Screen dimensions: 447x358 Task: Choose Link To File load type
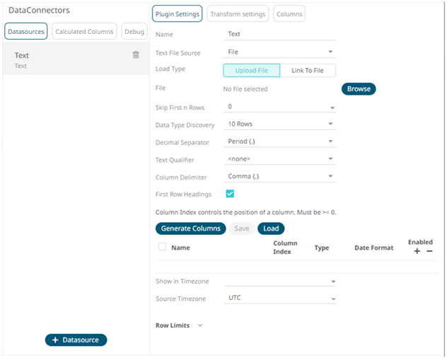pos(308,70)
